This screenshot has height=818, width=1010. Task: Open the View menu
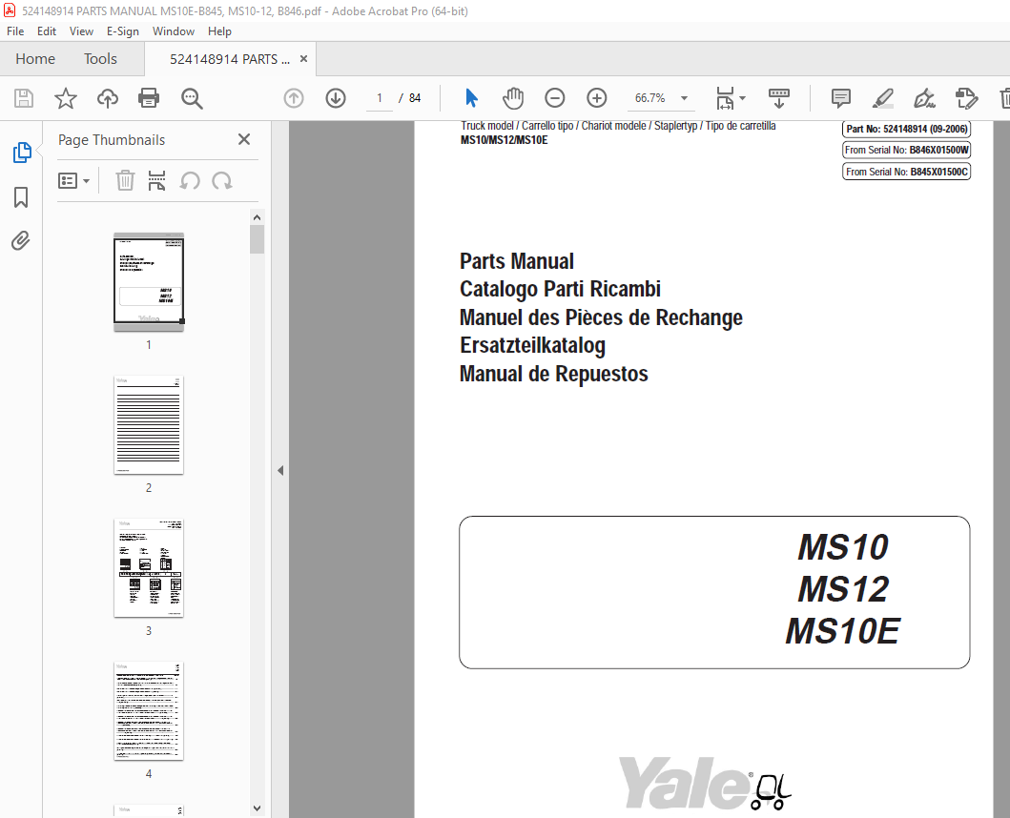[81, 31]
